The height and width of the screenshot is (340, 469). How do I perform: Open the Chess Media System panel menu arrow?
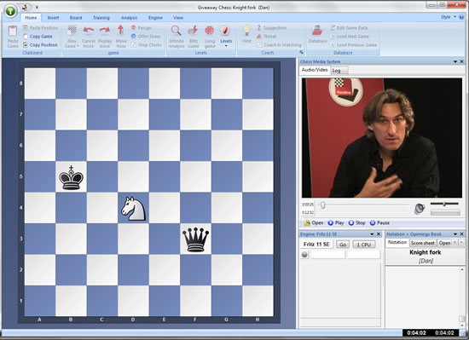(x=455, y=61)
